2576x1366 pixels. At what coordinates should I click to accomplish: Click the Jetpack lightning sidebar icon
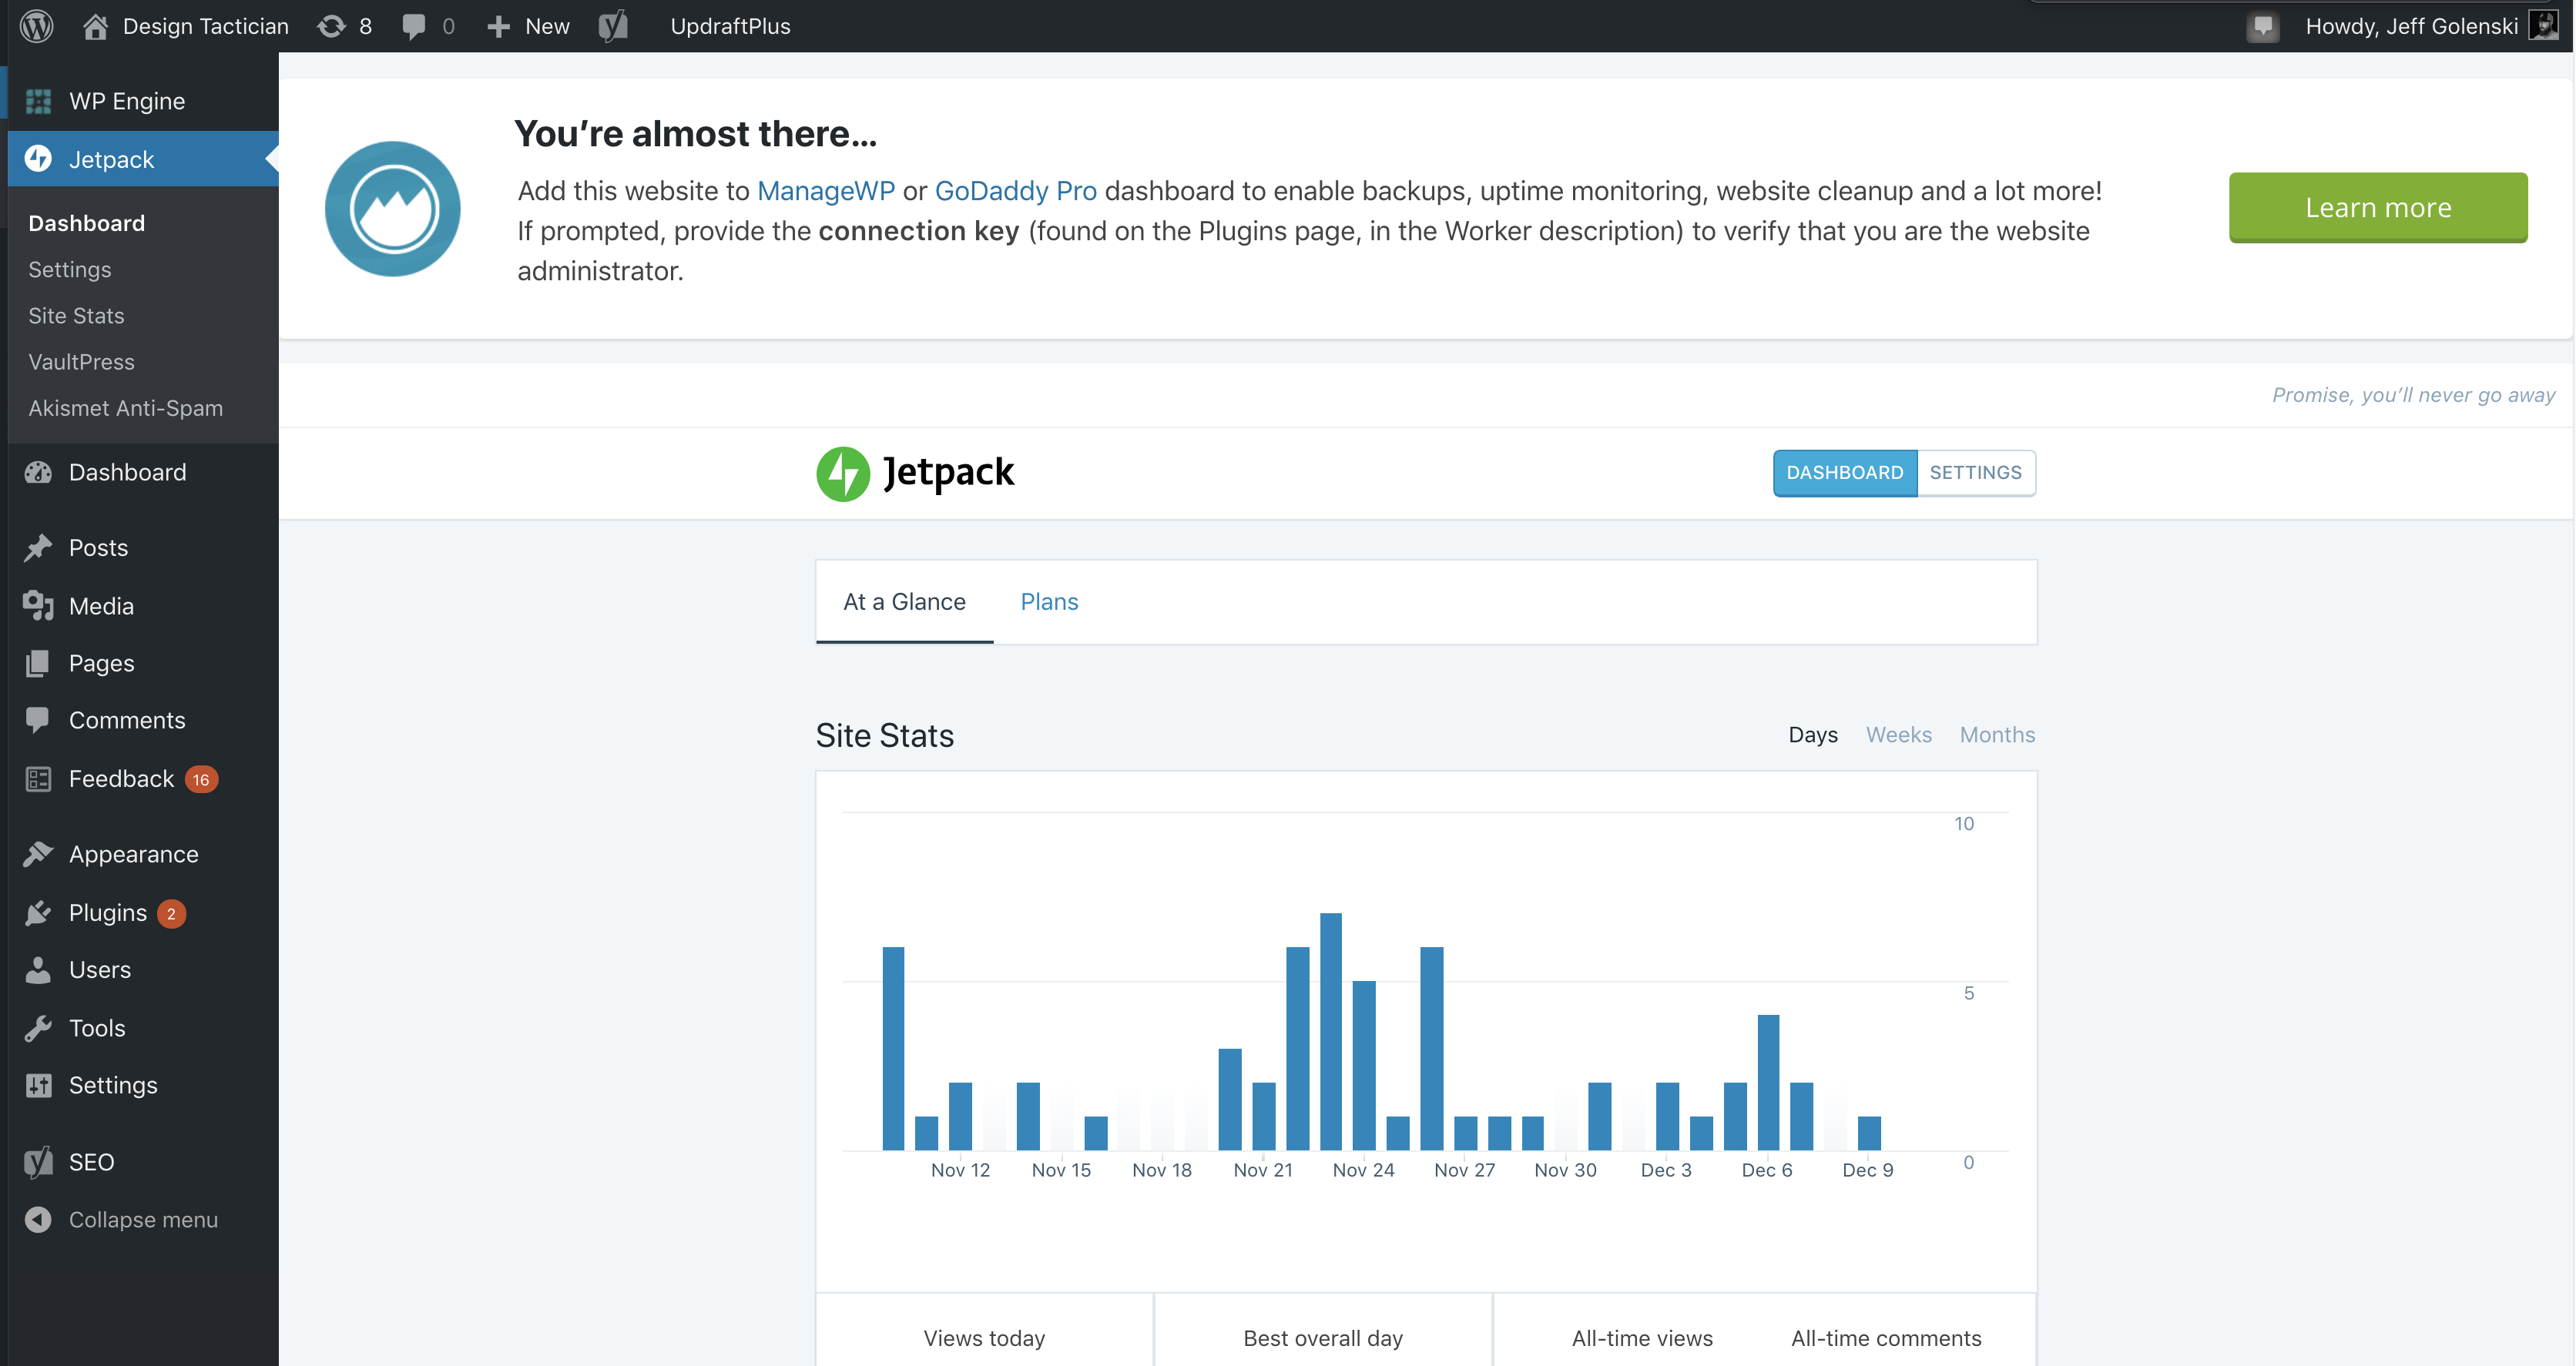(x=38, y=159)
